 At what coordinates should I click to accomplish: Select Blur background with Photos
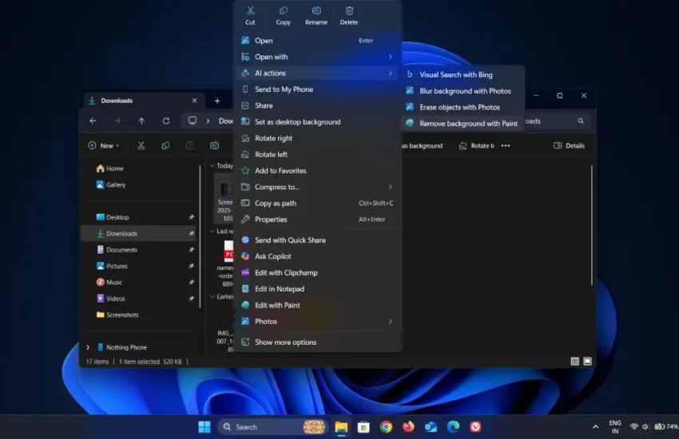click(x=463, y=91)
